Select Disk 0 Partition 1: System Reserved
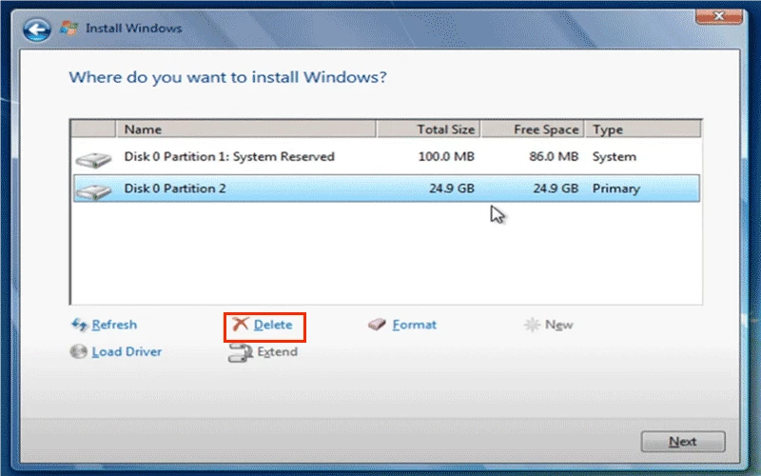 pyautogui.click(x=386, y=157)
